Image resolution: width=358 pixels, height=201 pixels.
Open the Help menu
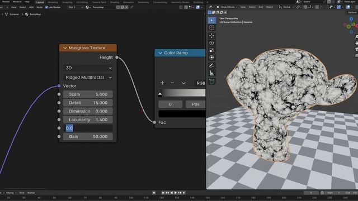(27, 2)
